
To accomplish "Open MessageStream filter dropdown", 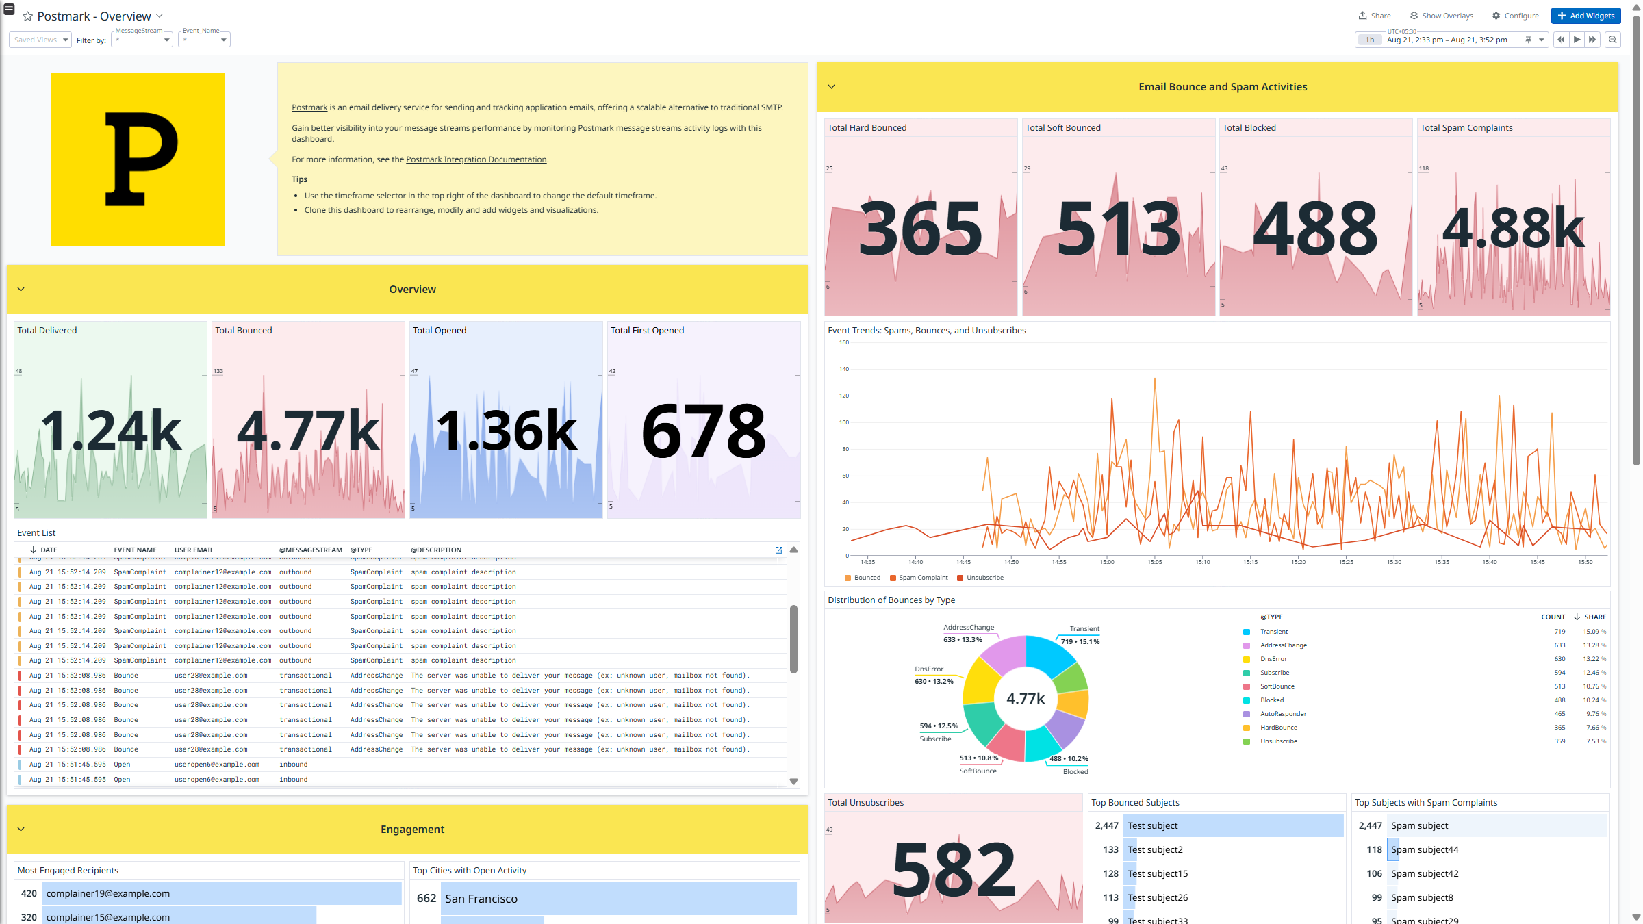I will pos(142,40).
